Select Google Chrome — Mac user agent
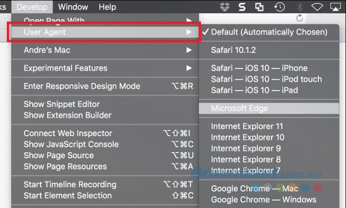Screen dimensions: 346x208 coord(269,189)
